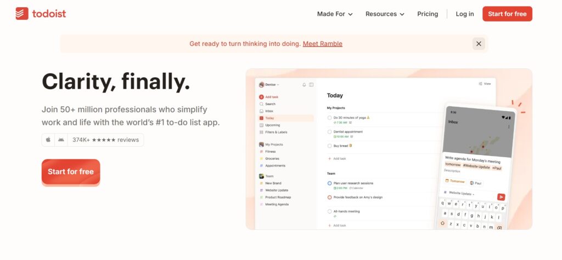Image resolution: width=562 pixels, height=260 pixels.
Task: Expand the Made For dropdown menu
Action: pos(335,14)
